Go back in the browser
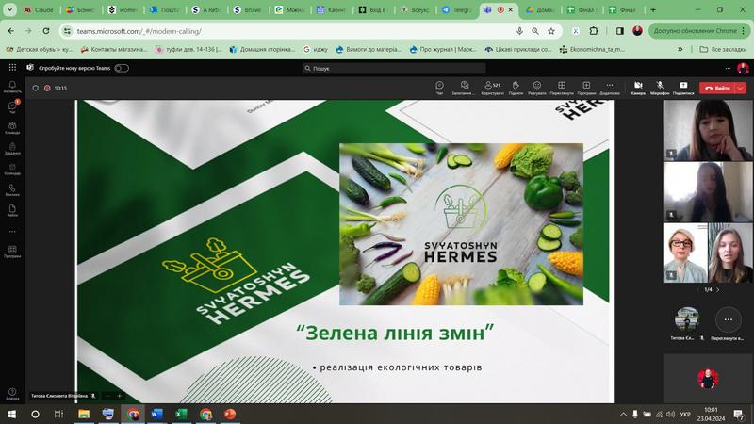This screenshot has width=754, height=424. 10,31
